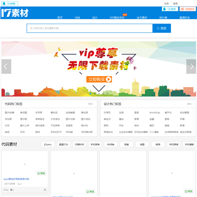Open 金币素材 navigation item

(142, 18)
